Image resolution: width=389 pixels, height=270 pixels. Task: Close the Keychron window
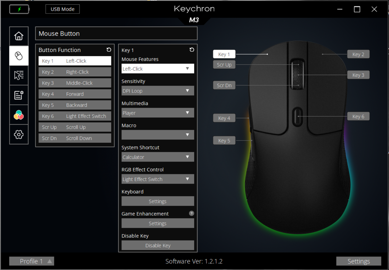(x=374, y=9)
